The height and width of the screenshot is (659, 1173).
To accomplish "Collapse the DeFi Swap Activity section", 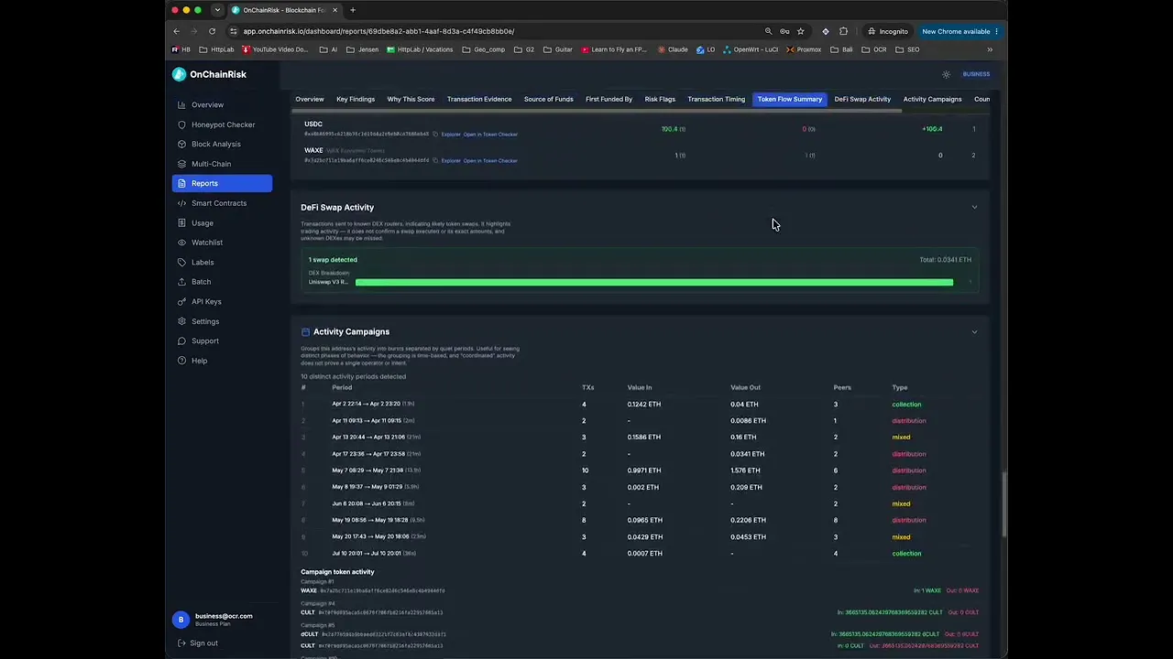I will pyautogui.click(x=974, y=208).
